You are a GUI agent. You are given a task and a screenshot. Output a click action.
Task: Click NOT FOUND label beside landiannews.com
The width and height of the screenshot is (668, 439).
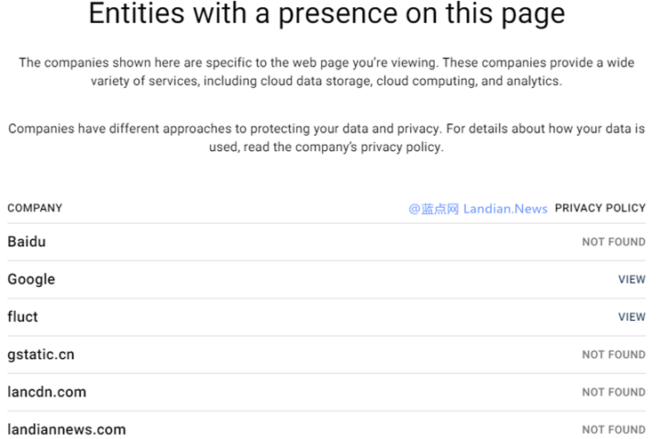click(614, 429)
